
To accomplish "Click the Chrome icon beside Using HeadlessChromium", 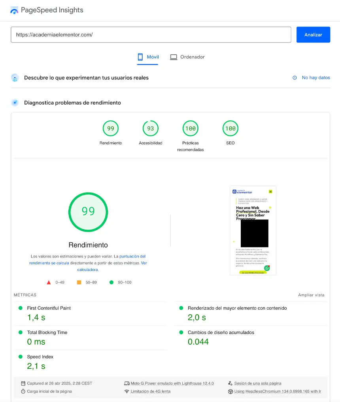I will (x=230, y=391).
